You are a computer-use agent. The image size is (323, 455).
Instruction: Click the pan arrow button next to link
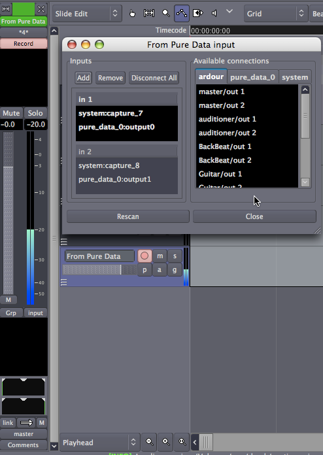coord(26,423)
